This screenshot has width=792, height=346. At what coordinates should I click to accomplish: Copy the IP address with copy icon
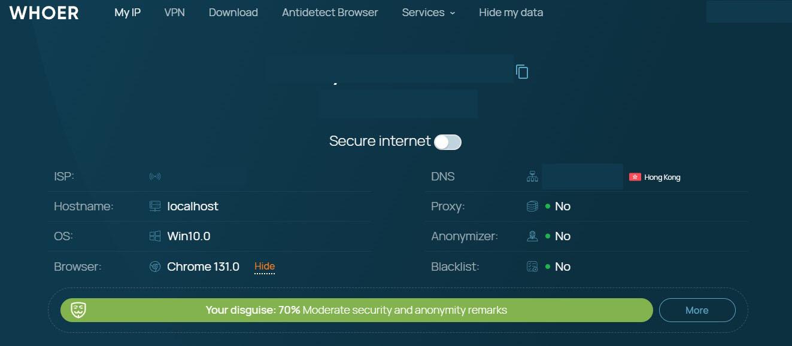point(522,72)
